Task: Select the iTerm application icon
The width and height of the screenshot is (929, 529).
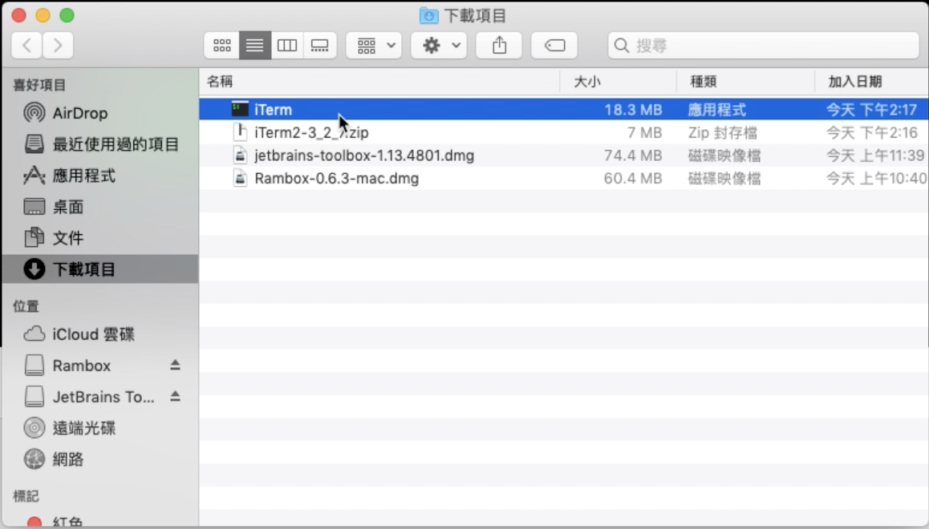Action: pyautogui.click(x=239, y=109)
